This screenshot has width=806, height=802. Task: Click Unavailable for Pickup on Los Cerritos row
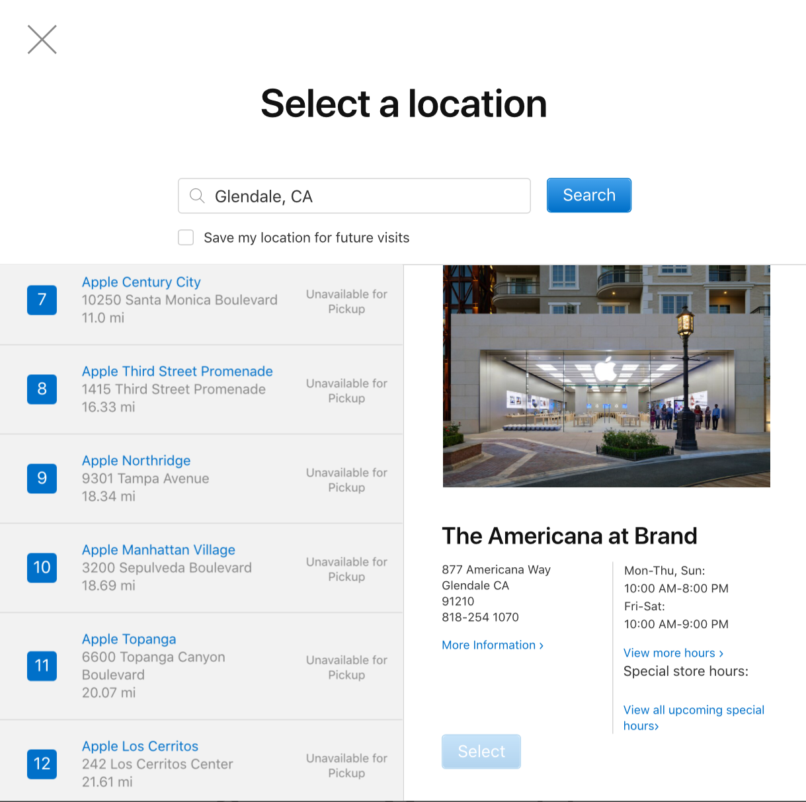click(346, 766)
